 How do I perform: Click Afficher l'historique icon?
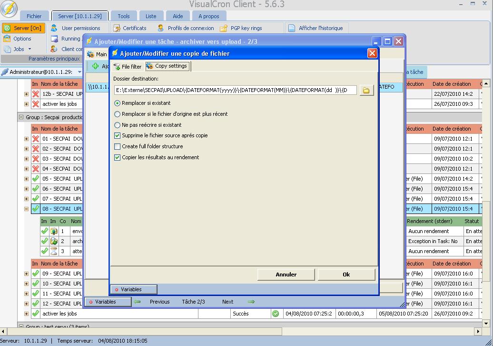[292, 28]
